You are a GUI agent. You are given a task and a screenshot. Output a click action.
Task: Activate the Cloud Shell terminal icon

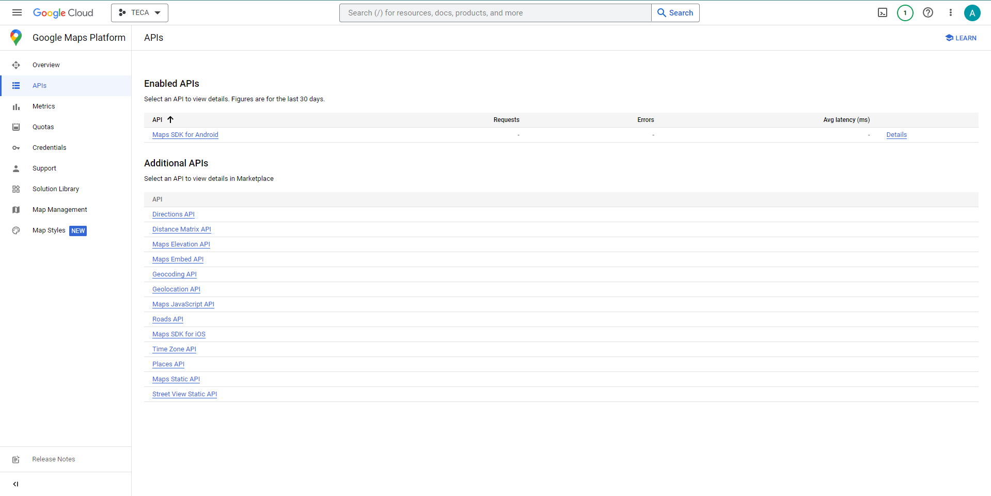(883, 13)
